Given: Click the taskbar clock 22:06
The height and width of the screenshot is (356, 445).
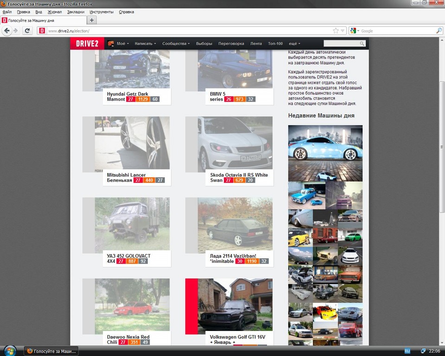Looking at the screenshot, I should pyautogui.click(x=434, y=351).
